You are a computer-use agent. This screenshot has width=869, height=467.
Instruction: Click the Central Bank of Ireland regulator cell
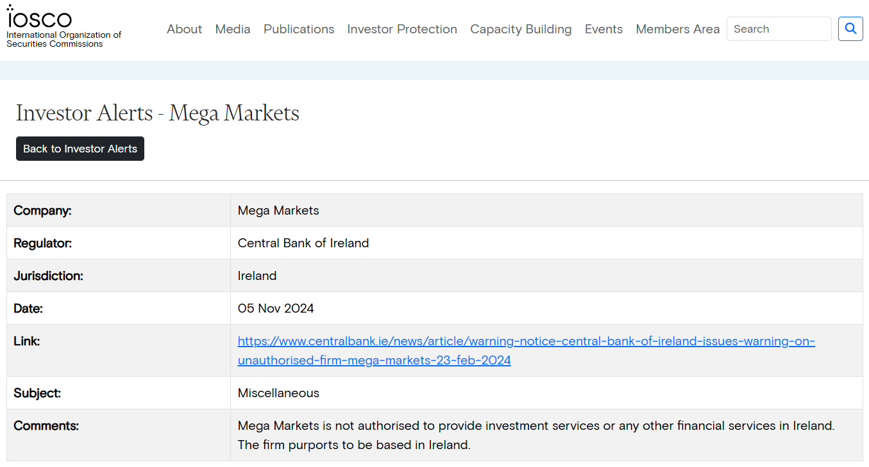click(x=303, y=243)
